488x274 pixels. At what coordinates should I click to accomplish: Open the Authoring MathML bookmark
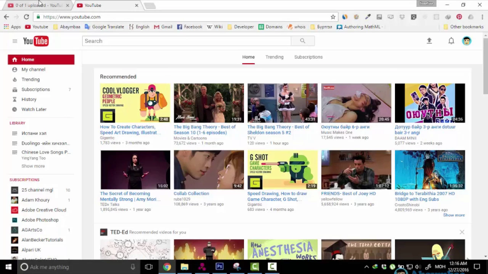click(x=360, y=27)
